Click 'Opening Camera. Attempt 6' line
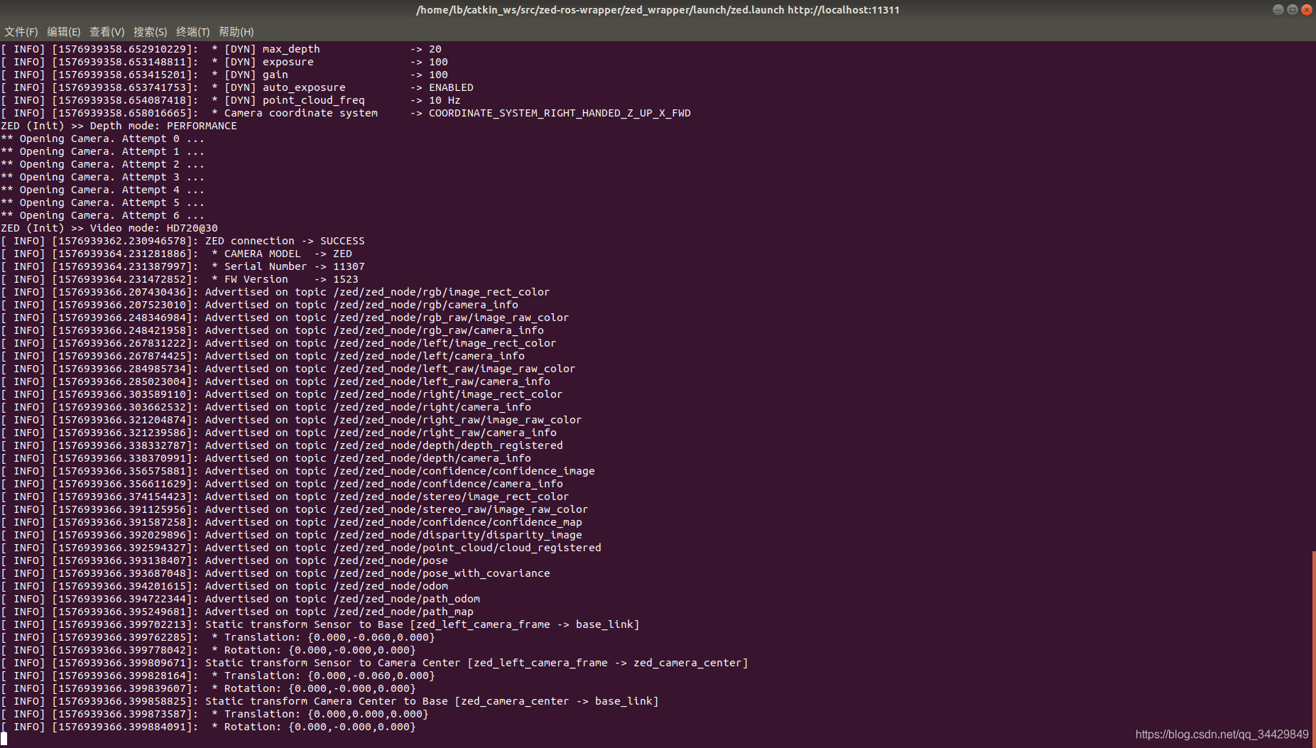 tap(102, 215)
